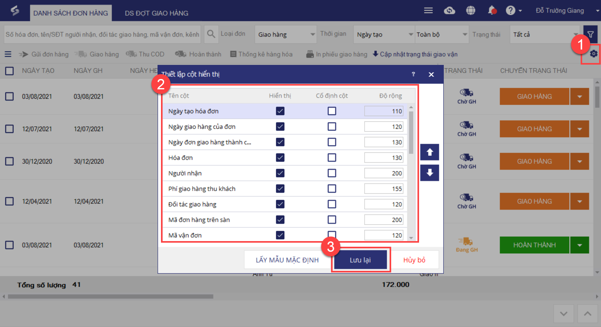The width and height of the screenshot is (601, 327).
Task: Open the help question mark menu
Action: pos(514,11)
